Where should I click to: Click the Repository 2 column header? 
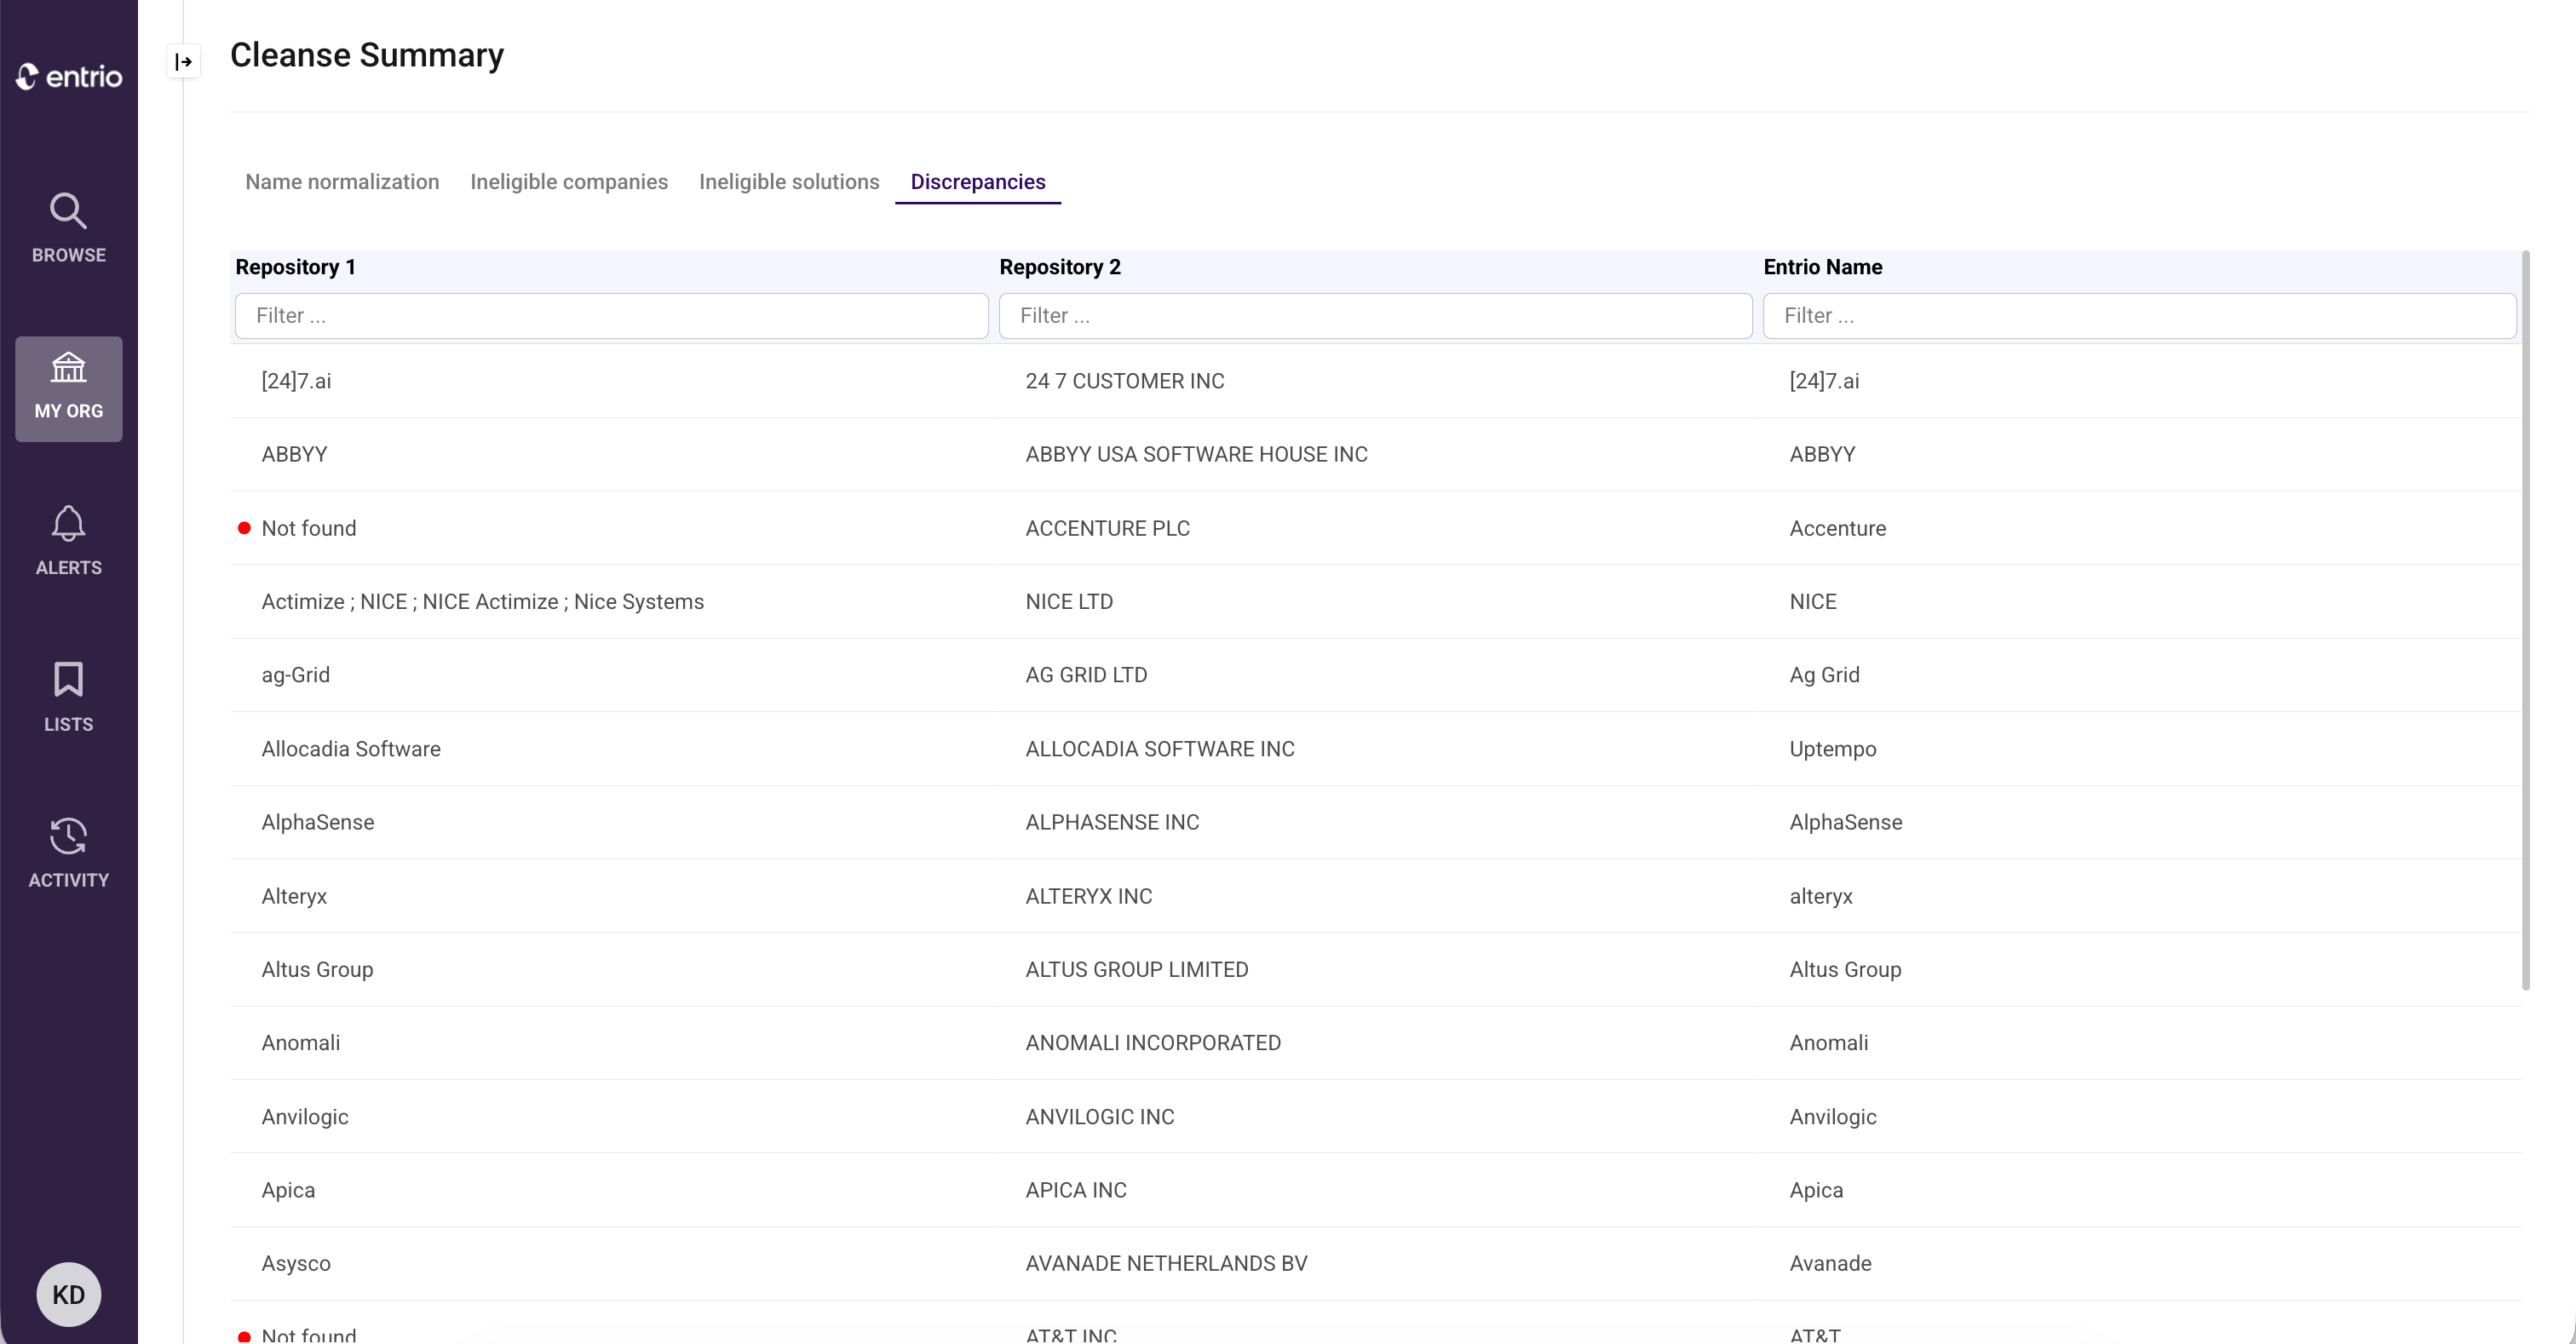[1060, 267]
